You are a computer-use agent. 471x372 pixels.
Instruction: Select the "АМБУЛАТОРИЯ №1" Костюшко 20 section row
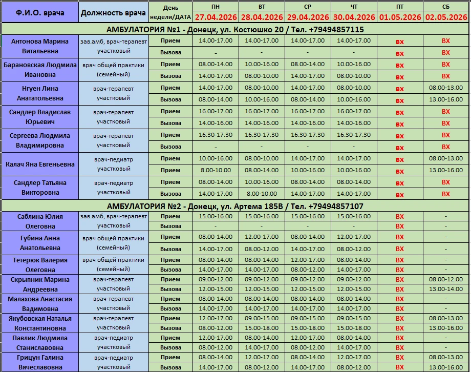tap(235, 29)
